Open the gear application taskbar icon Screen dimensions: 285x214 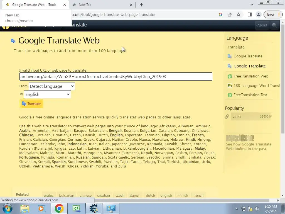tap(94, 208)
